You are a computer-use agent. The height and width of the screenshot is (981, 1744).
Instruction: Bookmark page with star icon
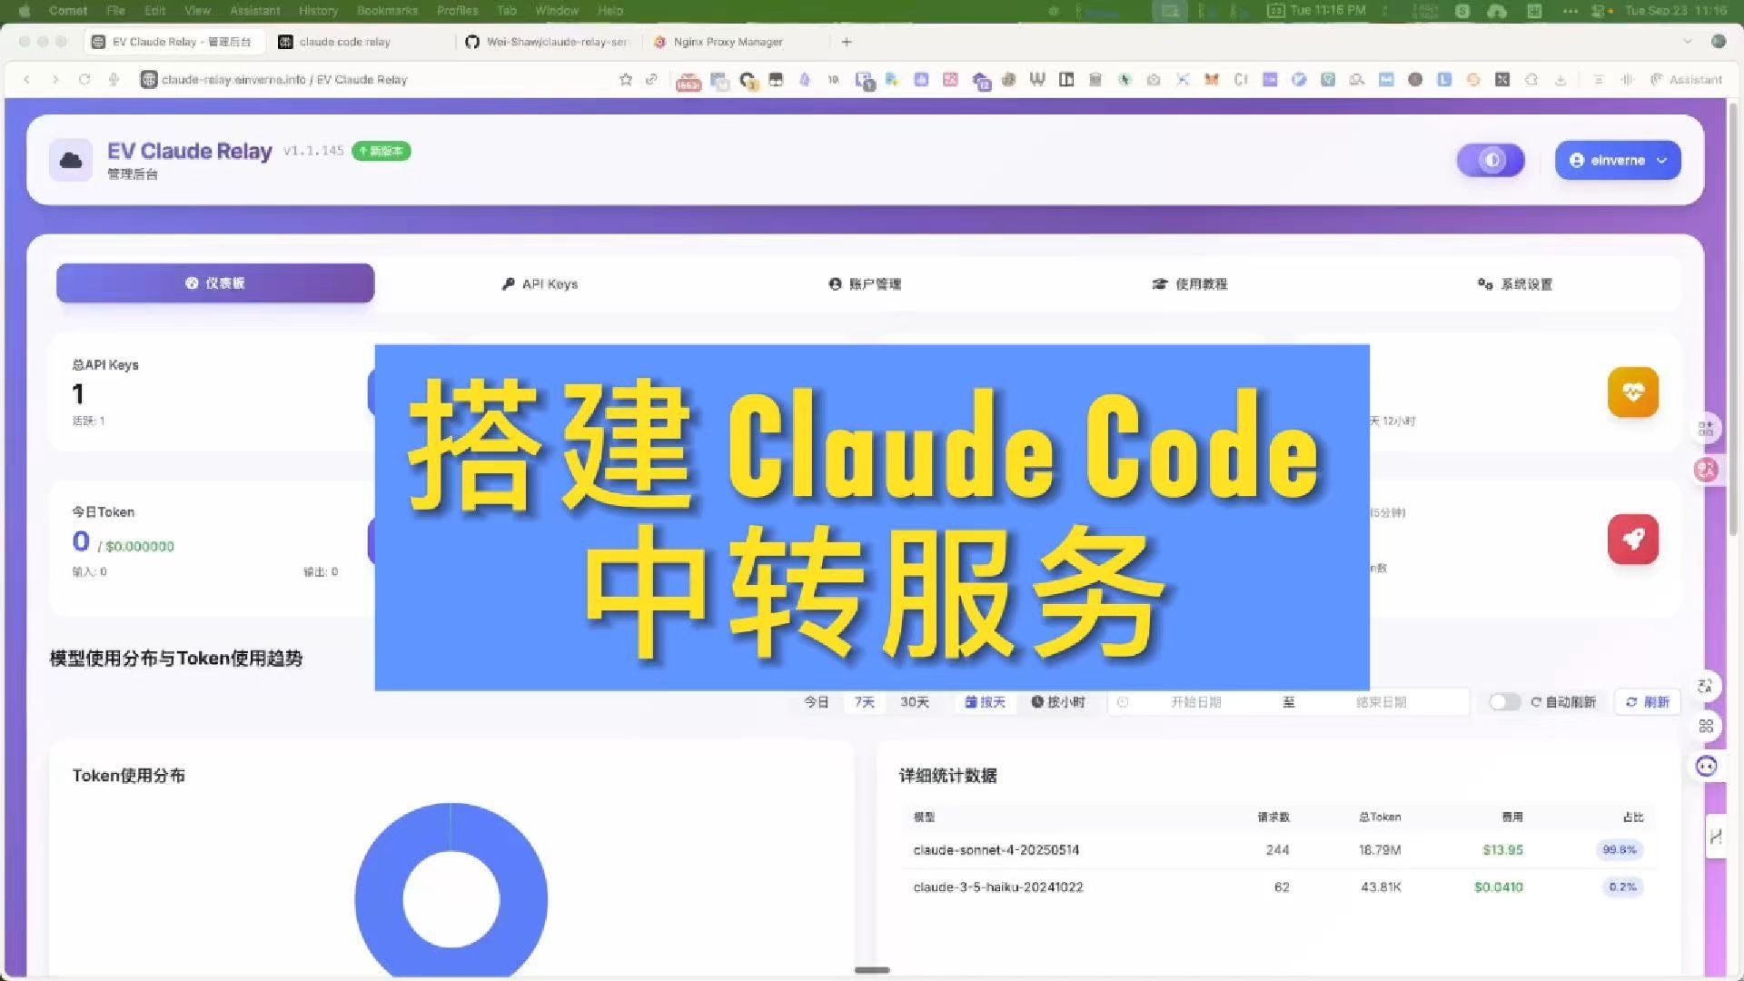(625, 80)
